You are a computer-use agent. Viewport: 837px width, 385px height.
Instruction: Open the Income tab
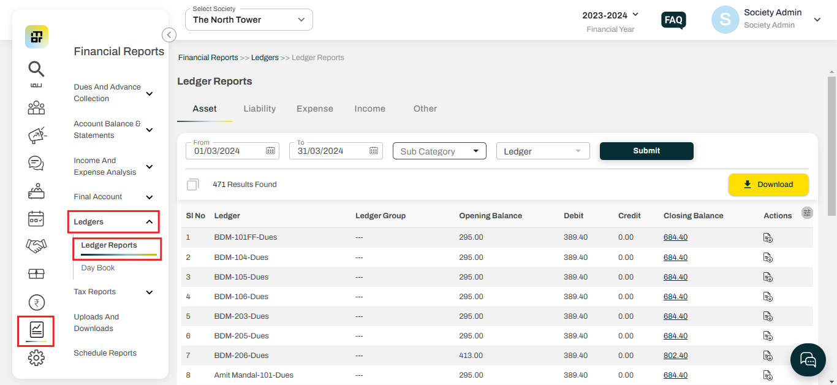click(x=369, y=109)
